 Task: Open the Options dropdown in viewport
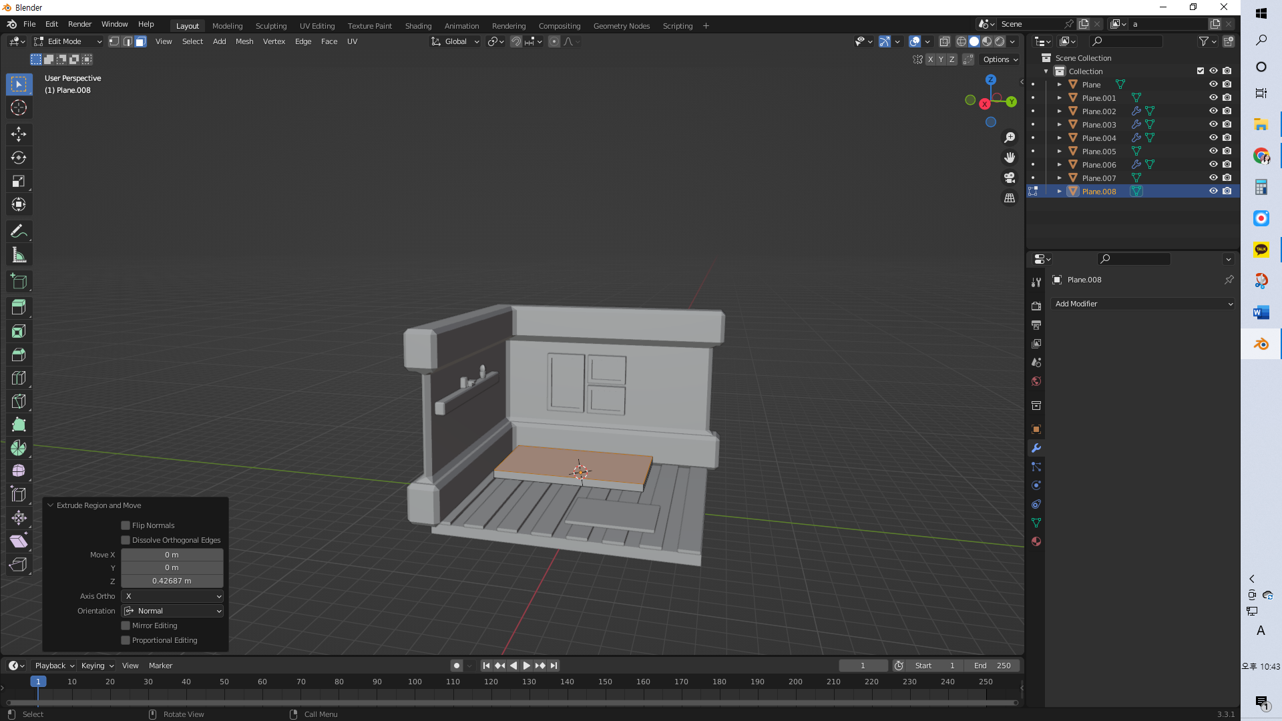[1000, 59]
